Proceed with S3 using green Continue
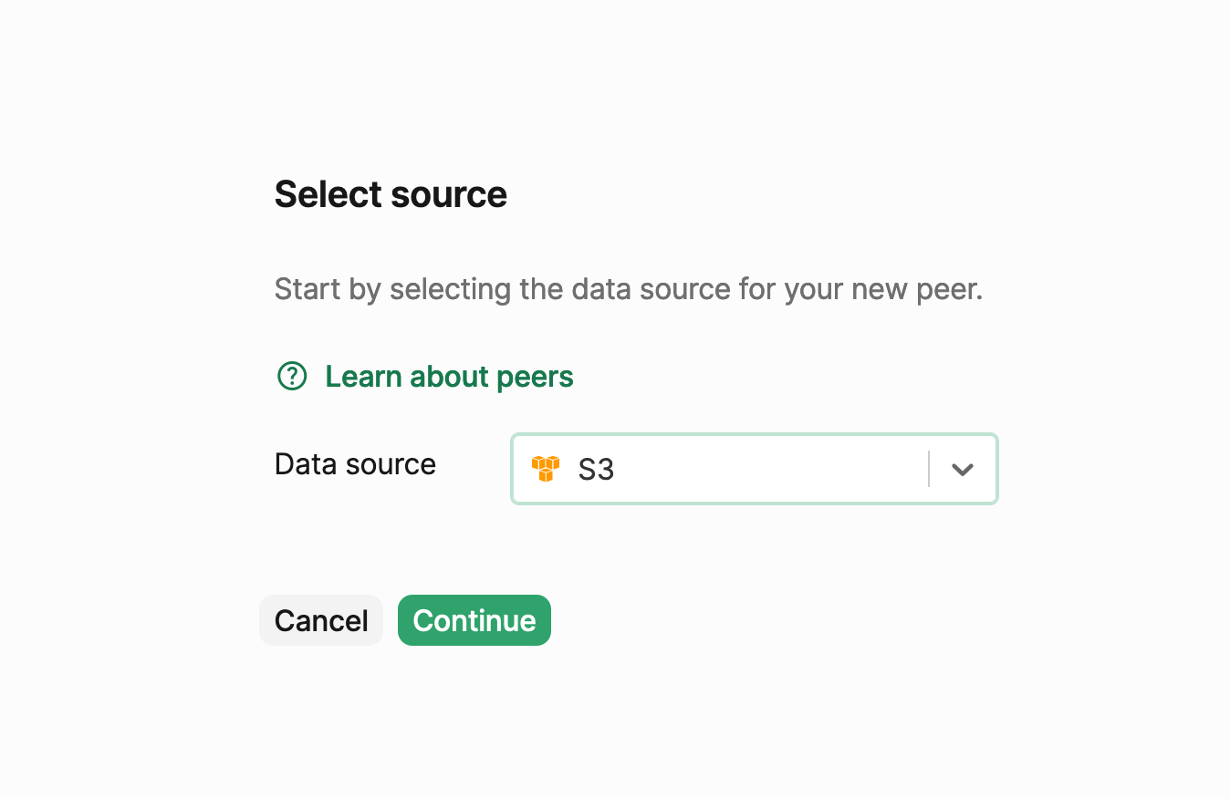1230x799 pixels. coord(474,620)
